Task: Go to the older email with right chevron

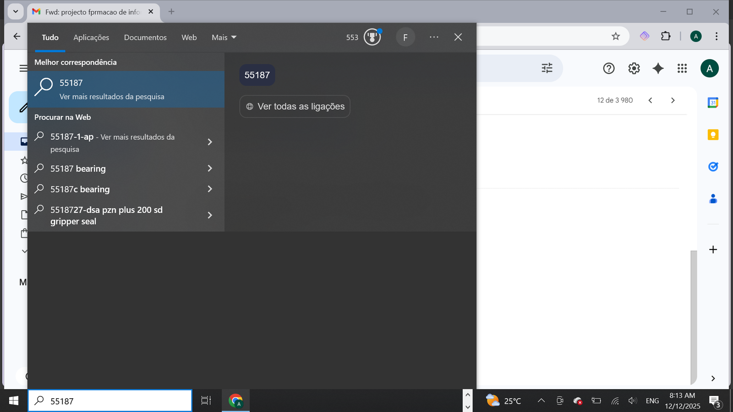Action: (673, 100)
